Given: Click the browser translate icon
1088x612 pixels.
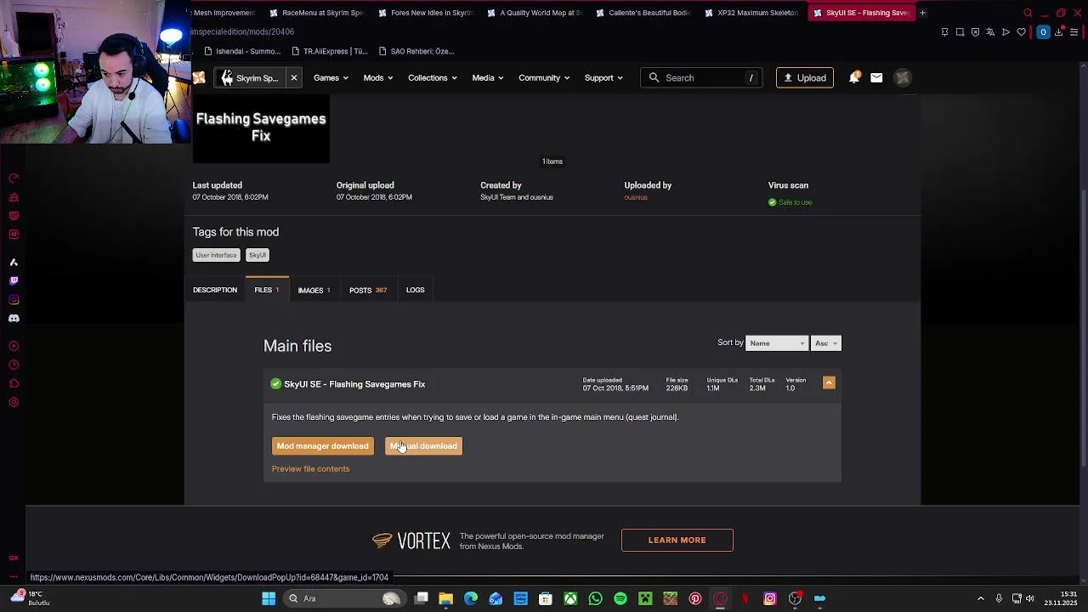Looking at the screenshot, I should pos(990,32).
